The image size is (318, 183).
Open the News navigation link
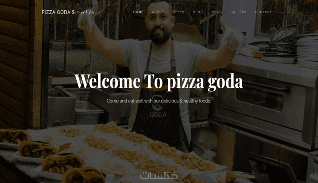tap(217, 12)
